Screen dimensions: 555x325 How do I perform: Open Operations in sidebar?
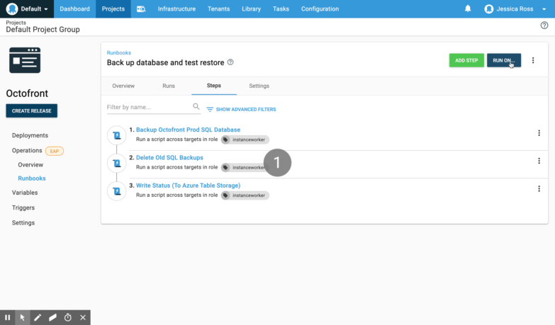tap(27, 151)
